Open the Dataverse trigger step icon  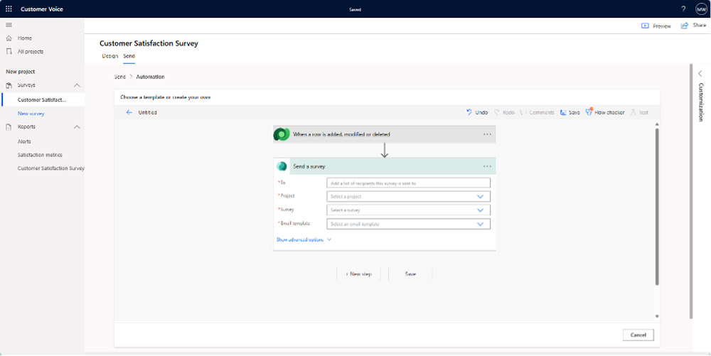pos(282,134)
